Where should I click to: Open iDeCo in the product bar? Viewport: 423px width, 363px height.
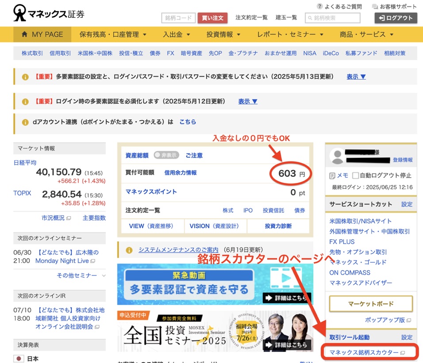click(331, 53)
